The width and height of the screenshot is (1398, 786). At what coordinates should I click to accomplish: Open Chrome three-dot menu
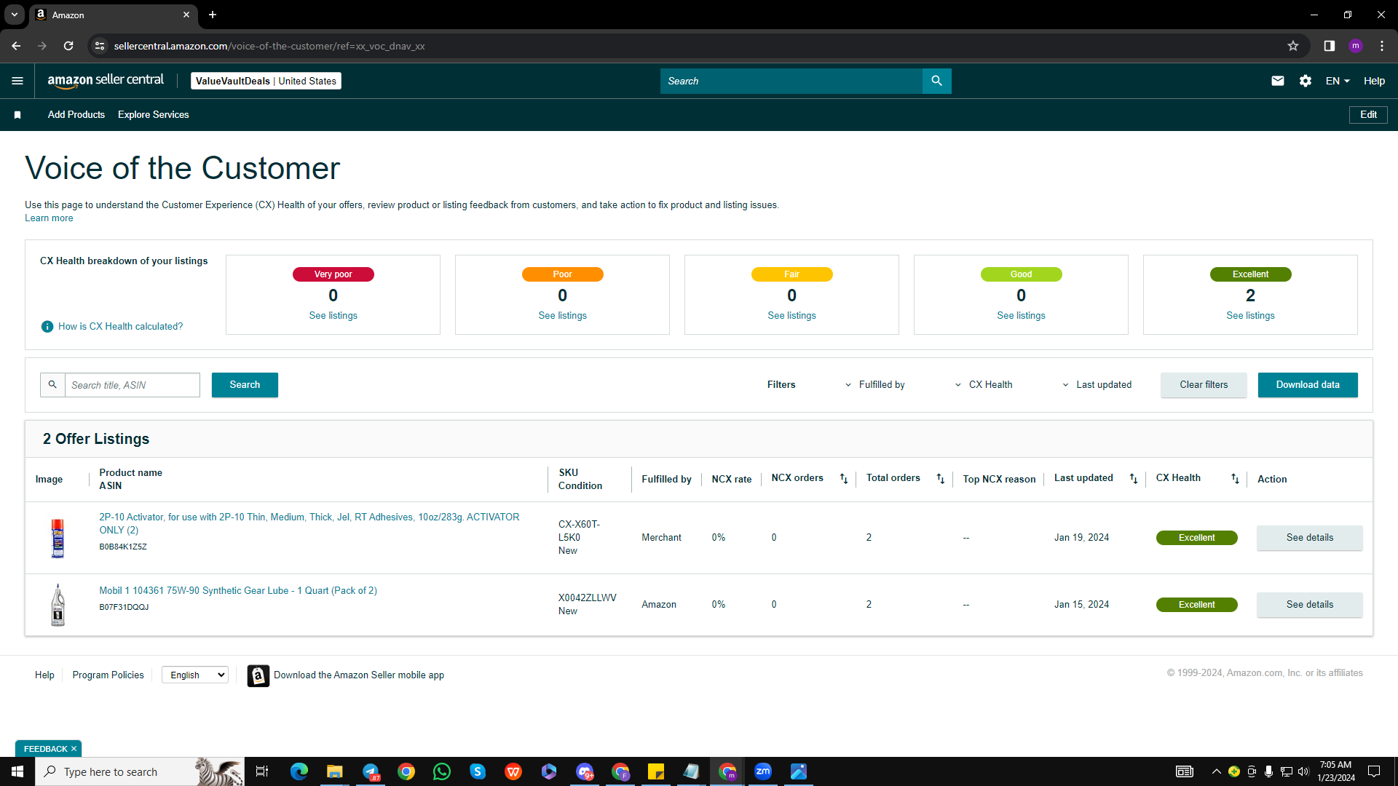pos(1382,46)
